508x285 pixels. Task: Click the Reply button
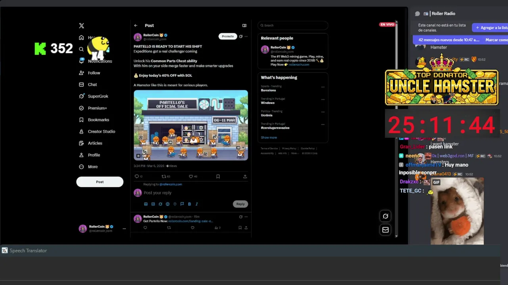241,204
